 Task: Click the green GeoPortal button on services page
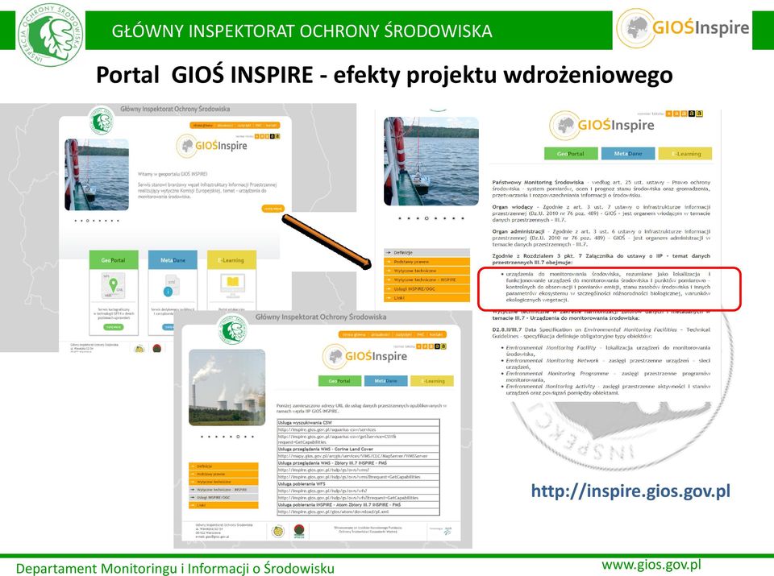[x=339, y=381]
